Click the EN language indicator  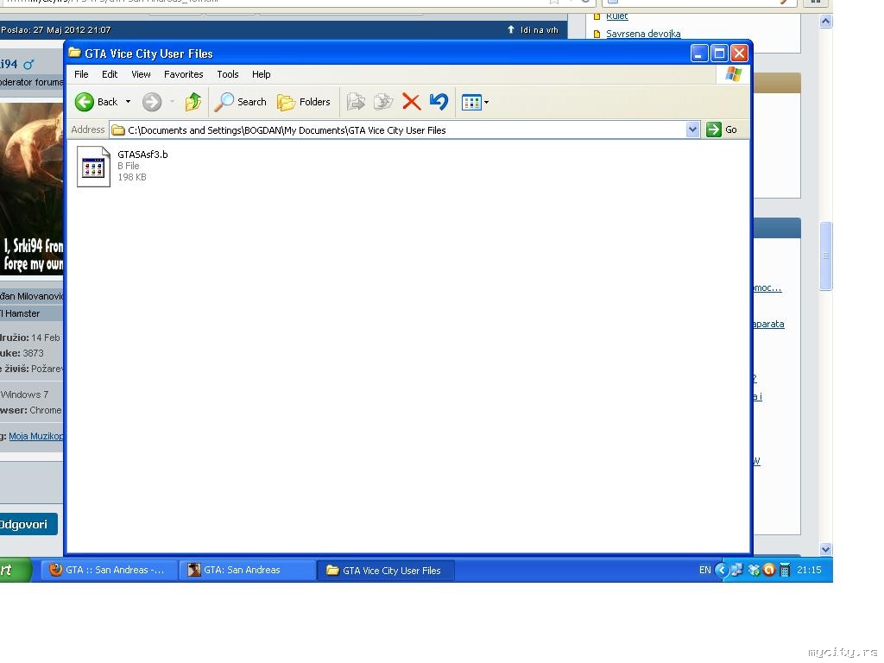[x=704, y=570]
